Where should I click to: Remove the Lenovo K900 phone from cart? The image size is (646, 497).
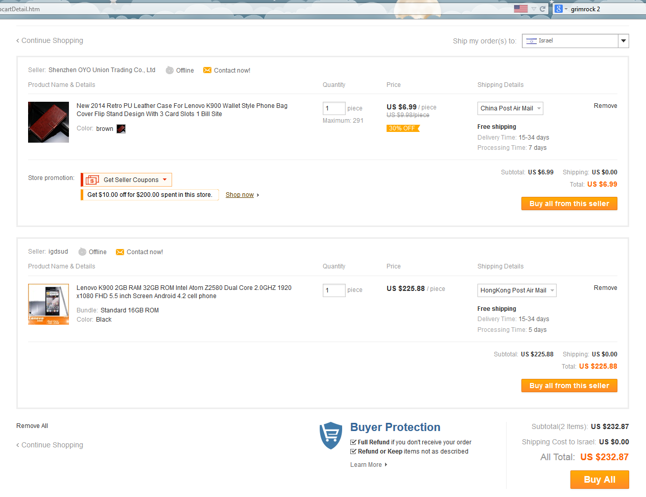coord(605,288)
